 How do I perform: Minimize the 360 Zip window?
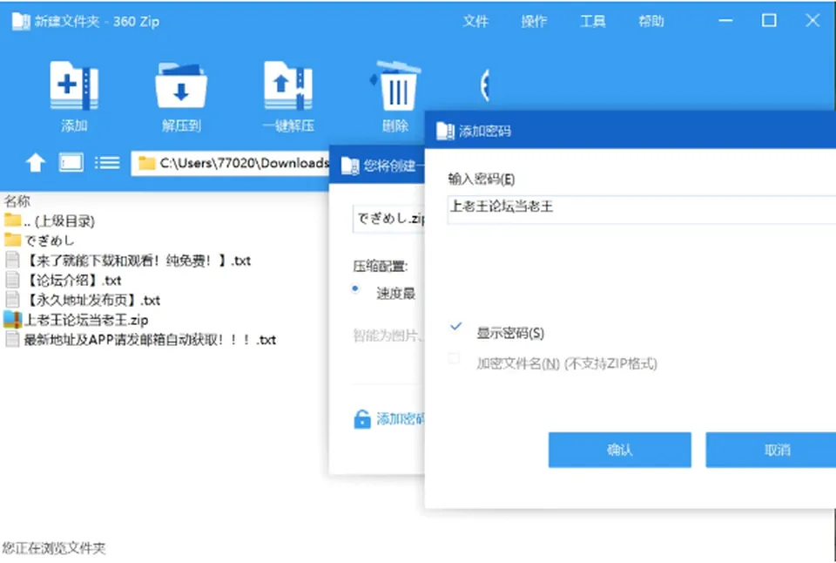coord(725,21)
